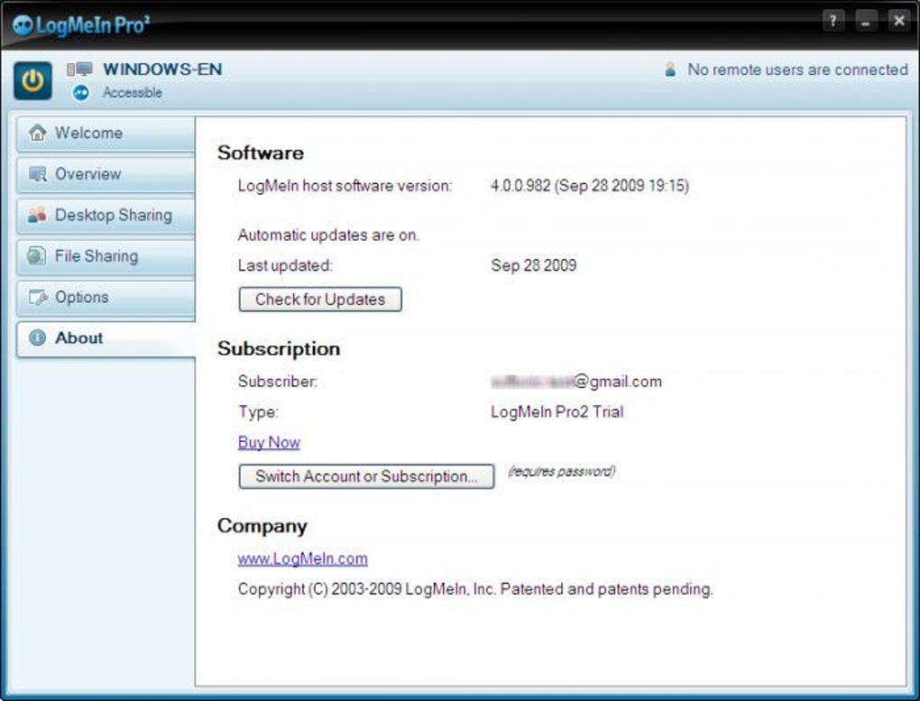This screenshot has width=920, height=701.
Task: Go to the Desktop Sharing tab
Action: click(106, 216)
